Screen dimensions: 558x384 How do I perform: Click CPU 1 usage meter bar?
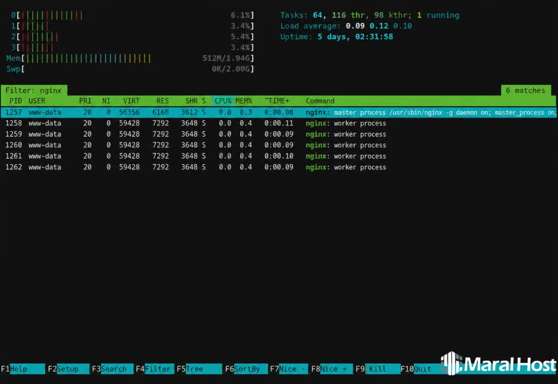(x=132, y=26)
